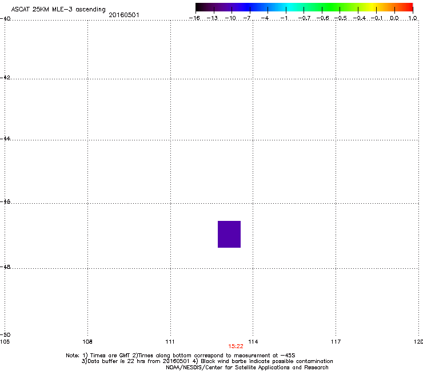Click the longitude axis label 105

(x=5, y=342)
